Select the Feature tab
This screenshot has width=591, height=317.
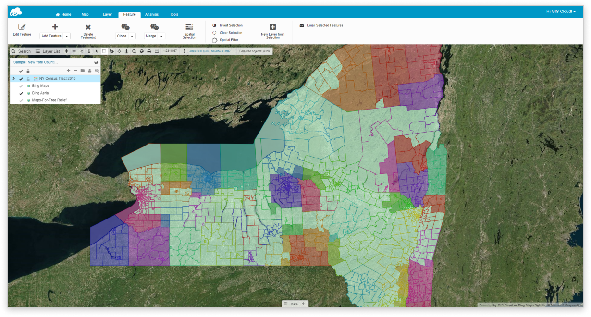tap(130, 15)
